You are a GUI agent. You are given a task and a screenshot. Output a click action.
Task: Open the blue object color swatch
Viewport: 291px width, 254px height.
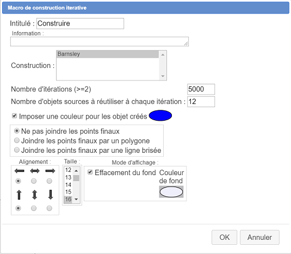[160, 116]
